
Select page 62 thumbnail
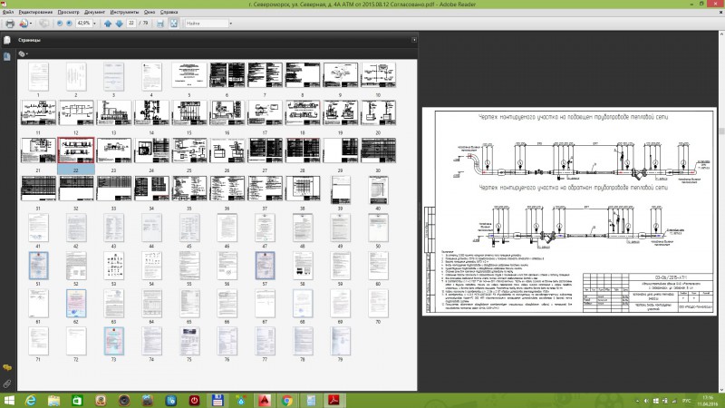click(x=76, y=304)
